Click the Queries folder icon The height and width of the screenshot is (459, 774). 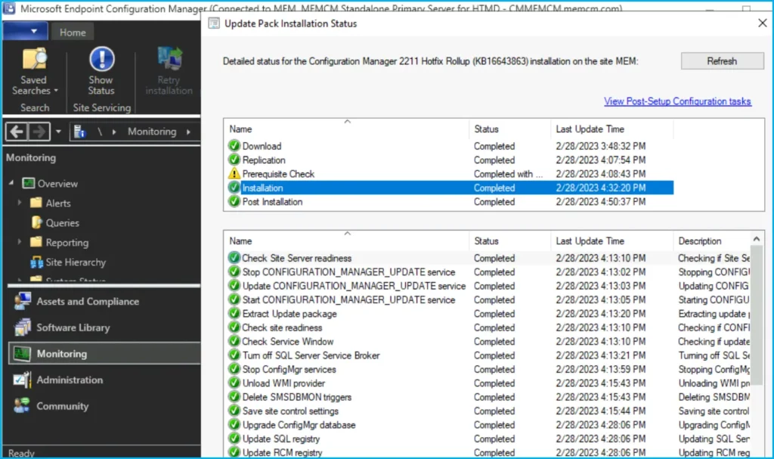click(36, 222)
